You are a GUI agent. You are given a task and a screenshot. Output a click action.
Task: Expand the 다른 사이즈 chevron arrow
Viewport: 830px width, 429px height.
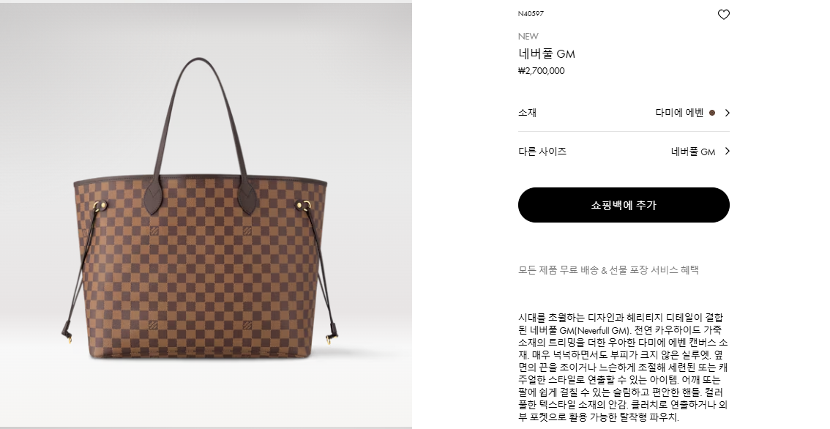tap(728, 151)
